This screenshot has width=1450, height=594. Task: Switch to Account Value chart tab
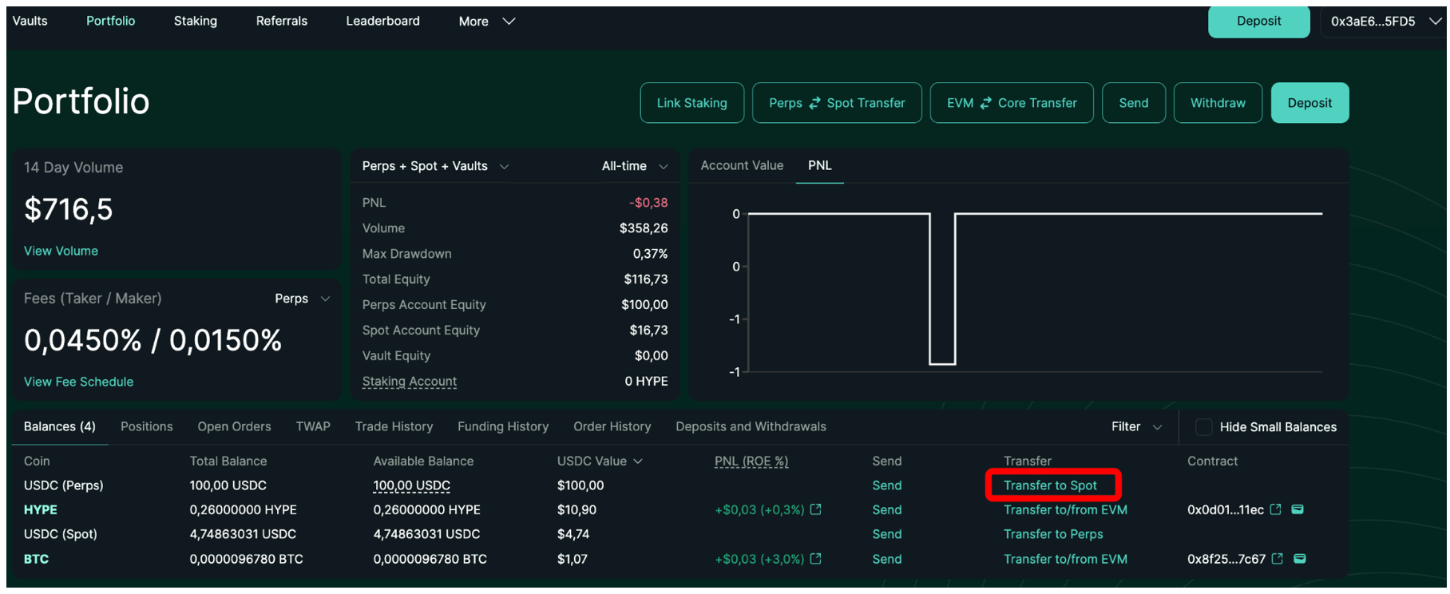(x=742, y=165)
